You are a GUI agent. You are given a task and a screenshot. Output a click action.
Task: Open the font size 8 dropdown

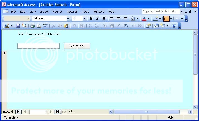click(x=84, y=19)
